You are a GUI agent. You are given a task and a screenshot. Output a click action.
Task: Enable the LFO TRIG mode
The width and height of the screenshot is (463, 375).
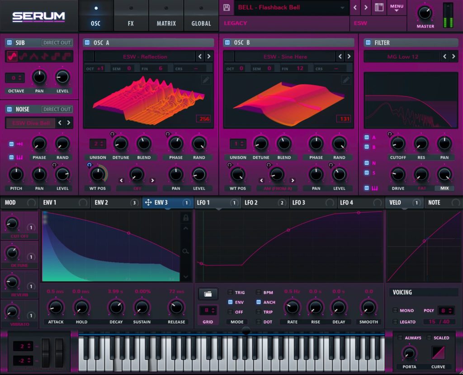pyautogui.click(x=230, y=292)
